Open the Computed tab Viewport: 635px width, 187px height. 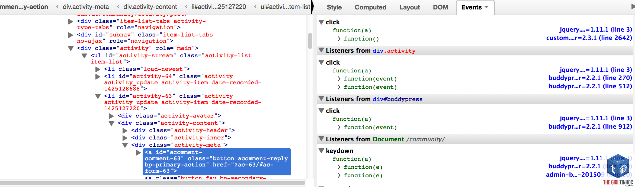pyautogui.click(x=370, y=7)
